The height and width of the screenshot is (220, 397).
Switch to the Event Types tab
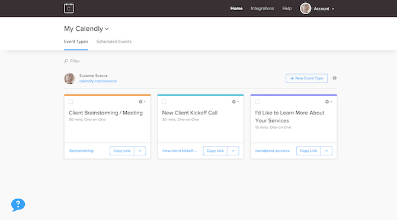pyautogui.click(x=76, y=42)
